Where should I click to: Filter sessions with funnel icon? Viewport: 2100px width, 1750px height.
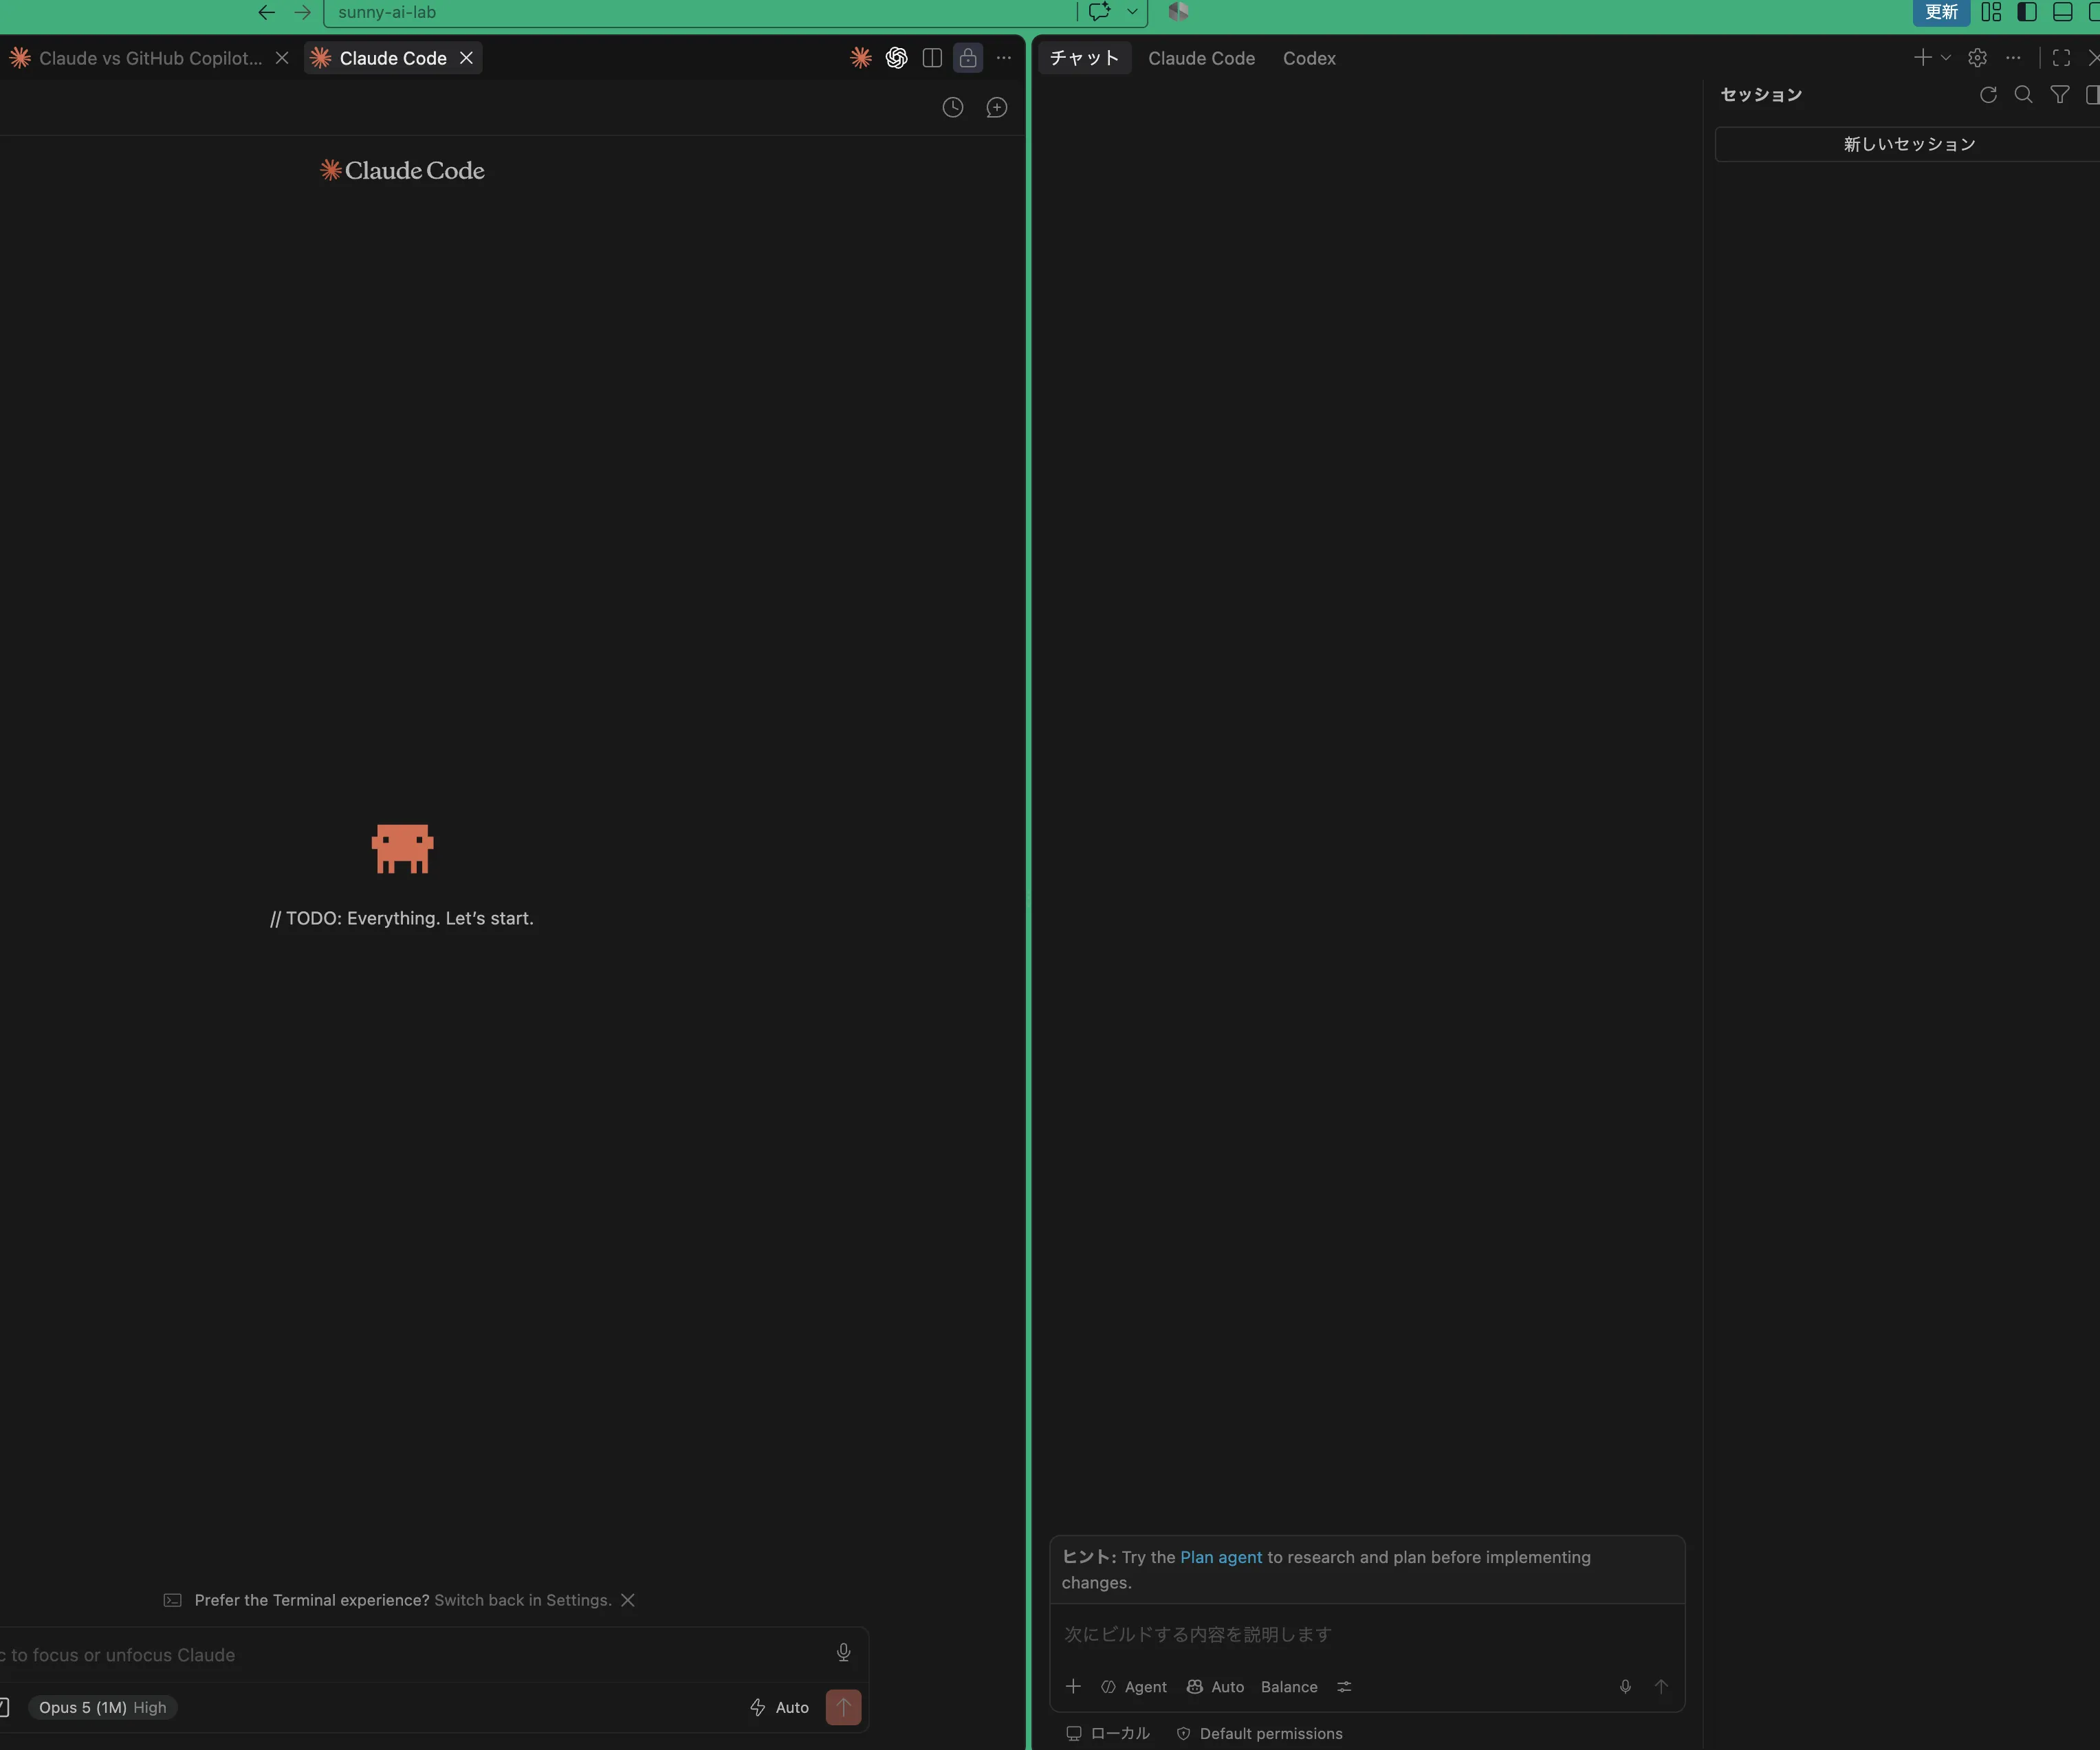point(2060,95)
